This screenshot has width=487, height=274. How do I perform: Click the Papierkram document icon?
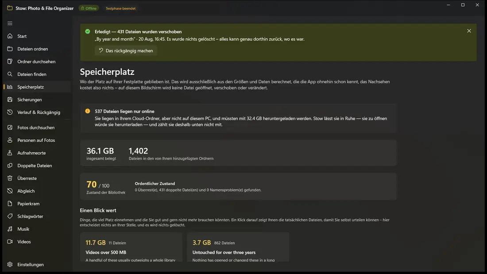10,204
